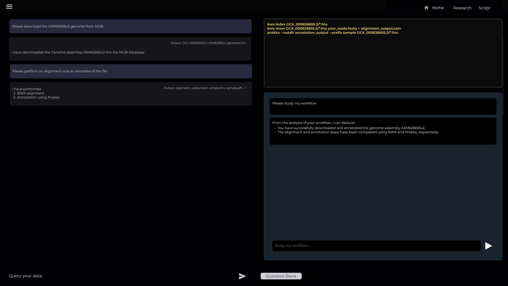The width and height of the screenshot is (508, 286).
Task: Click the 'Annotation using Prokka' list item
Action: tap(38, 97)
